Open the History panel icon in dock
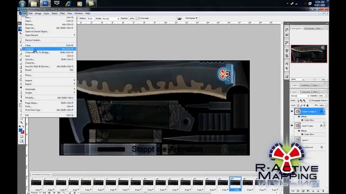 click(287, 30)
